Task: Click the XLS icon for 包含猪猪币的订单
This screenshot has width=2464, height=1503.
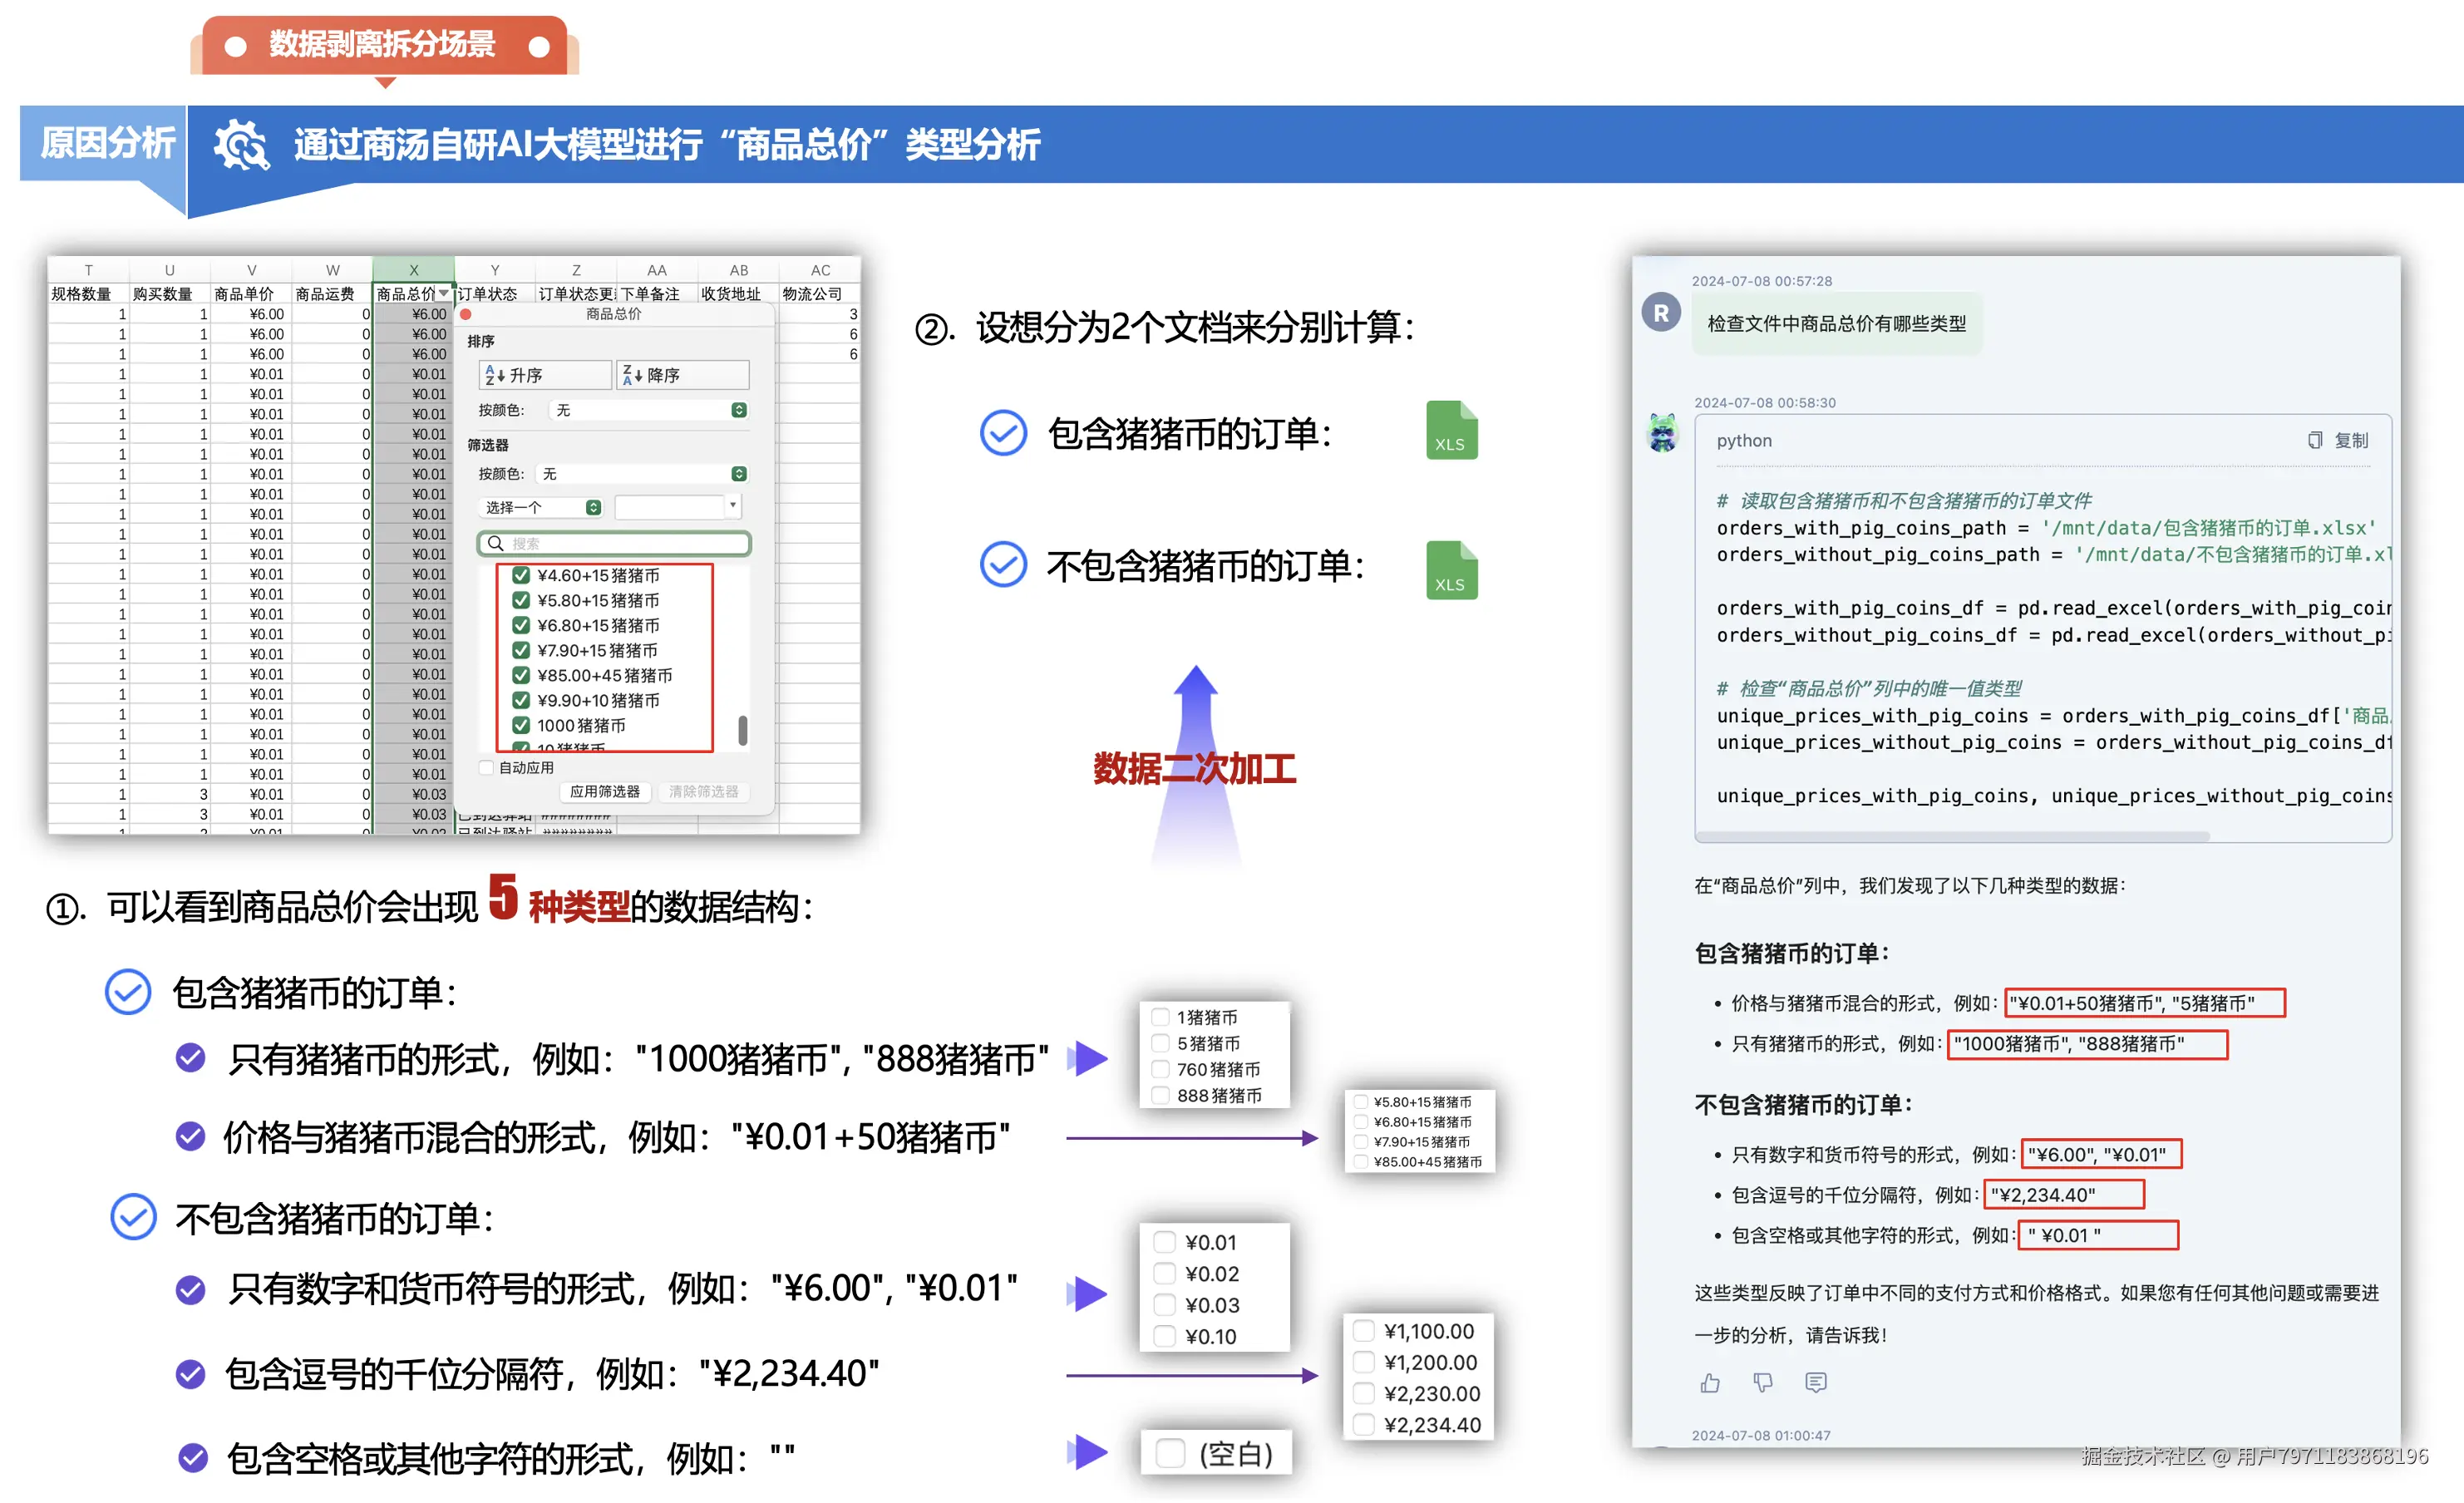Action: click(x=1451, y=431)
